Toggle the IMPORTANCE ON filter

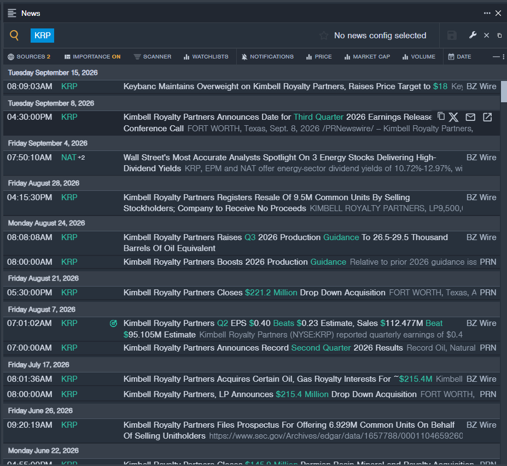click(x=92, y=56)
